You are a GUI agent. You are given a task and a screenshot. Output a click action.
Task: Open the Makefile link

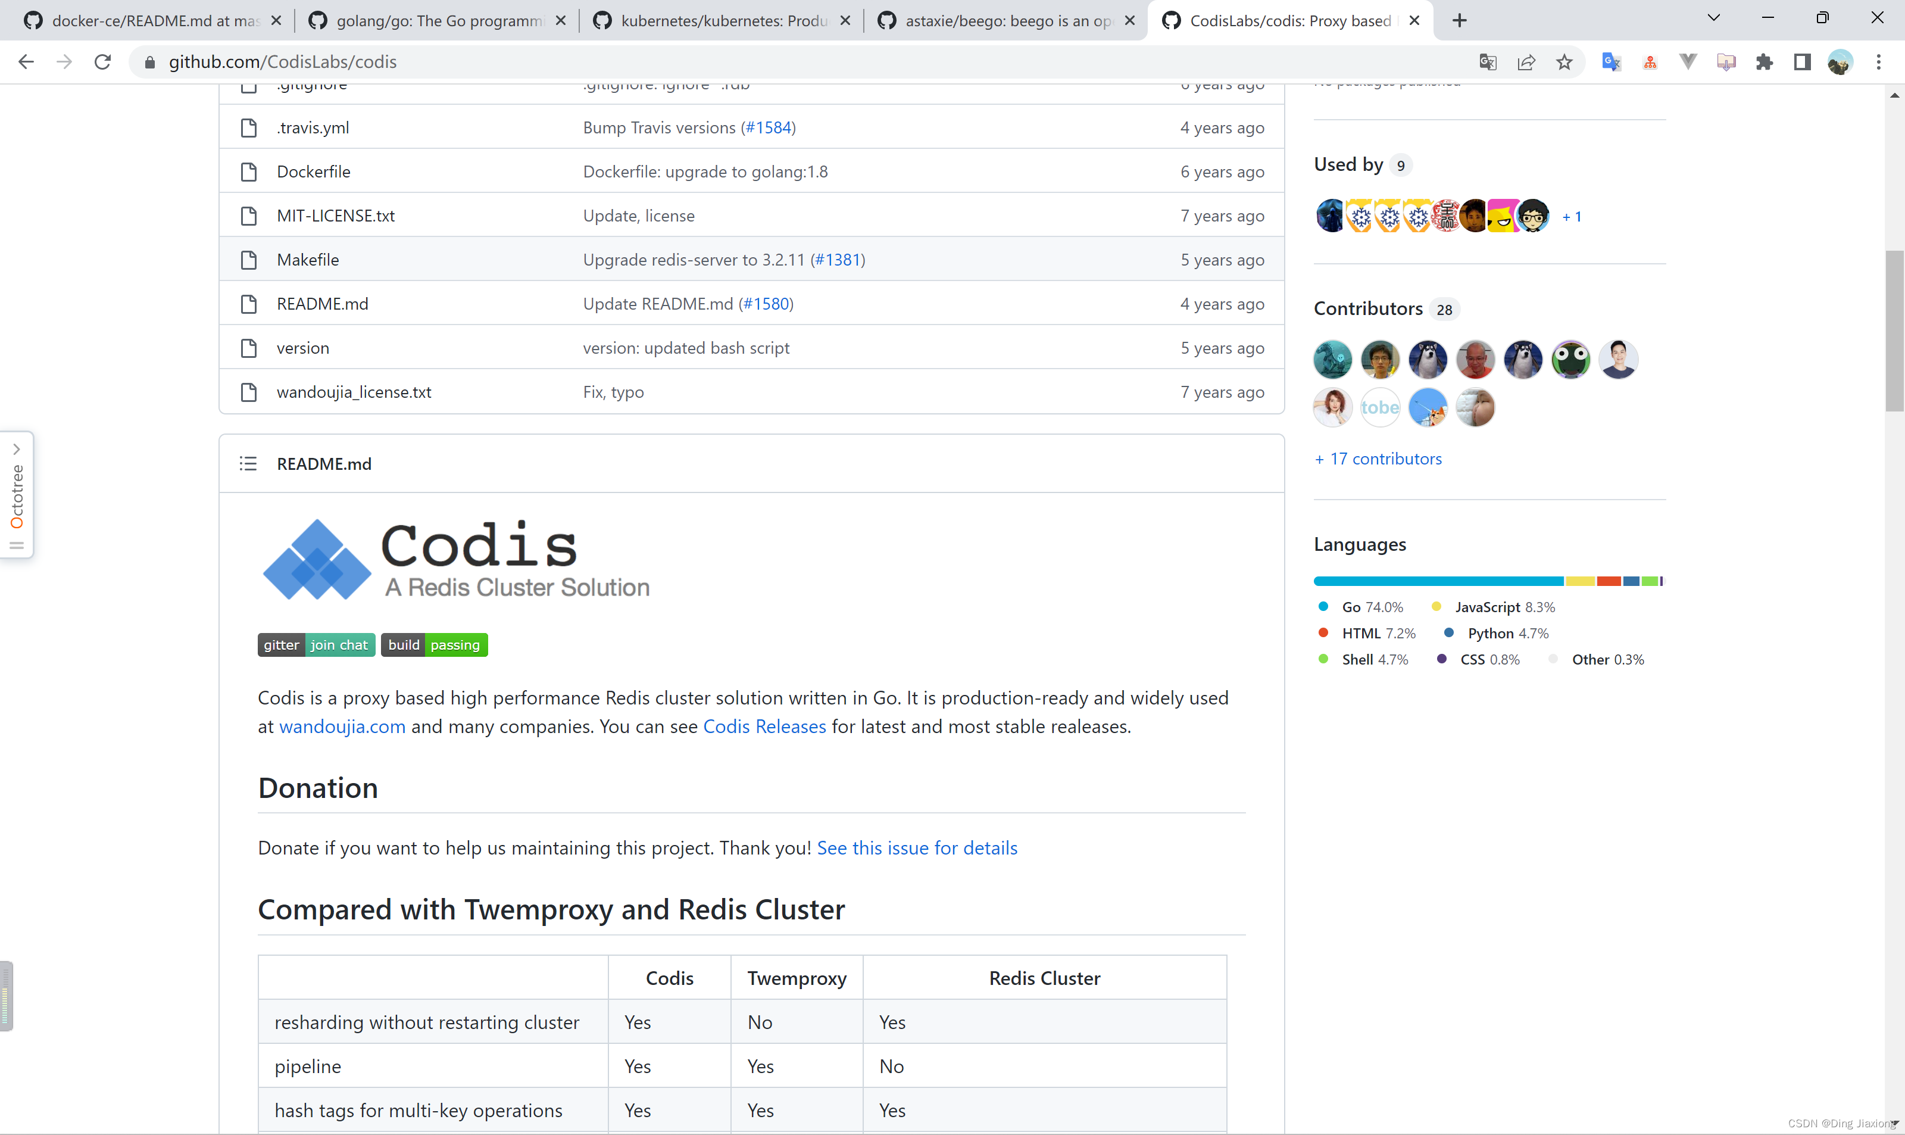308,260
